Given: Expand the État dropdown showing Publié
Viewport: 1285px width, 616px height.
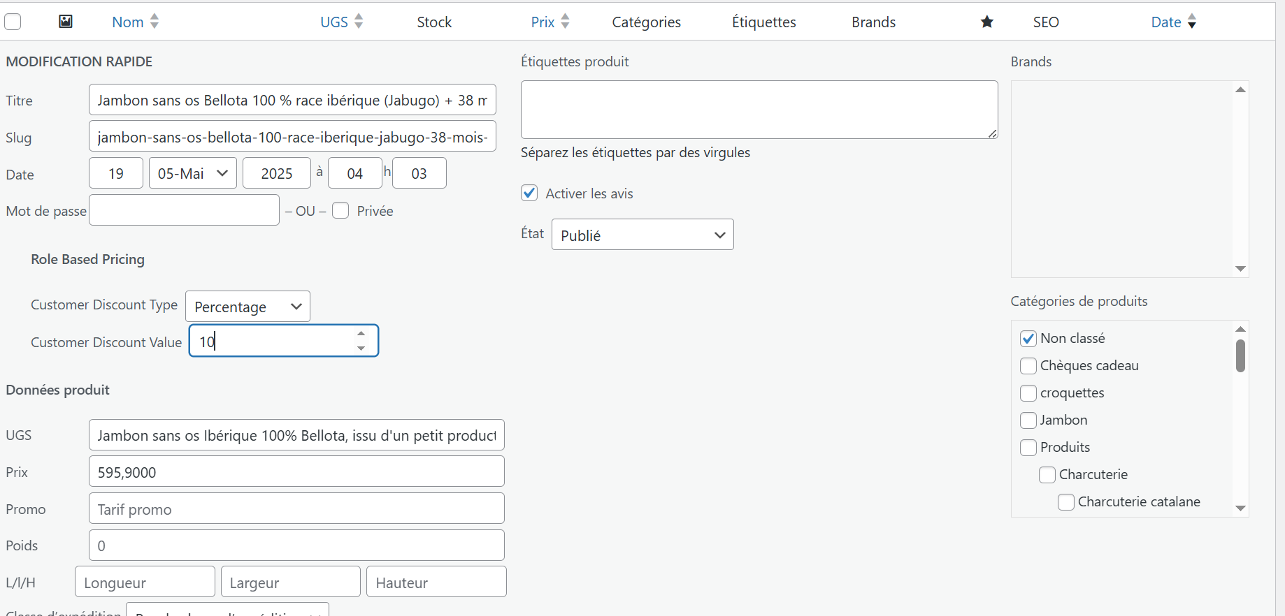Looking at the screenshot, I should pos(642,235).
